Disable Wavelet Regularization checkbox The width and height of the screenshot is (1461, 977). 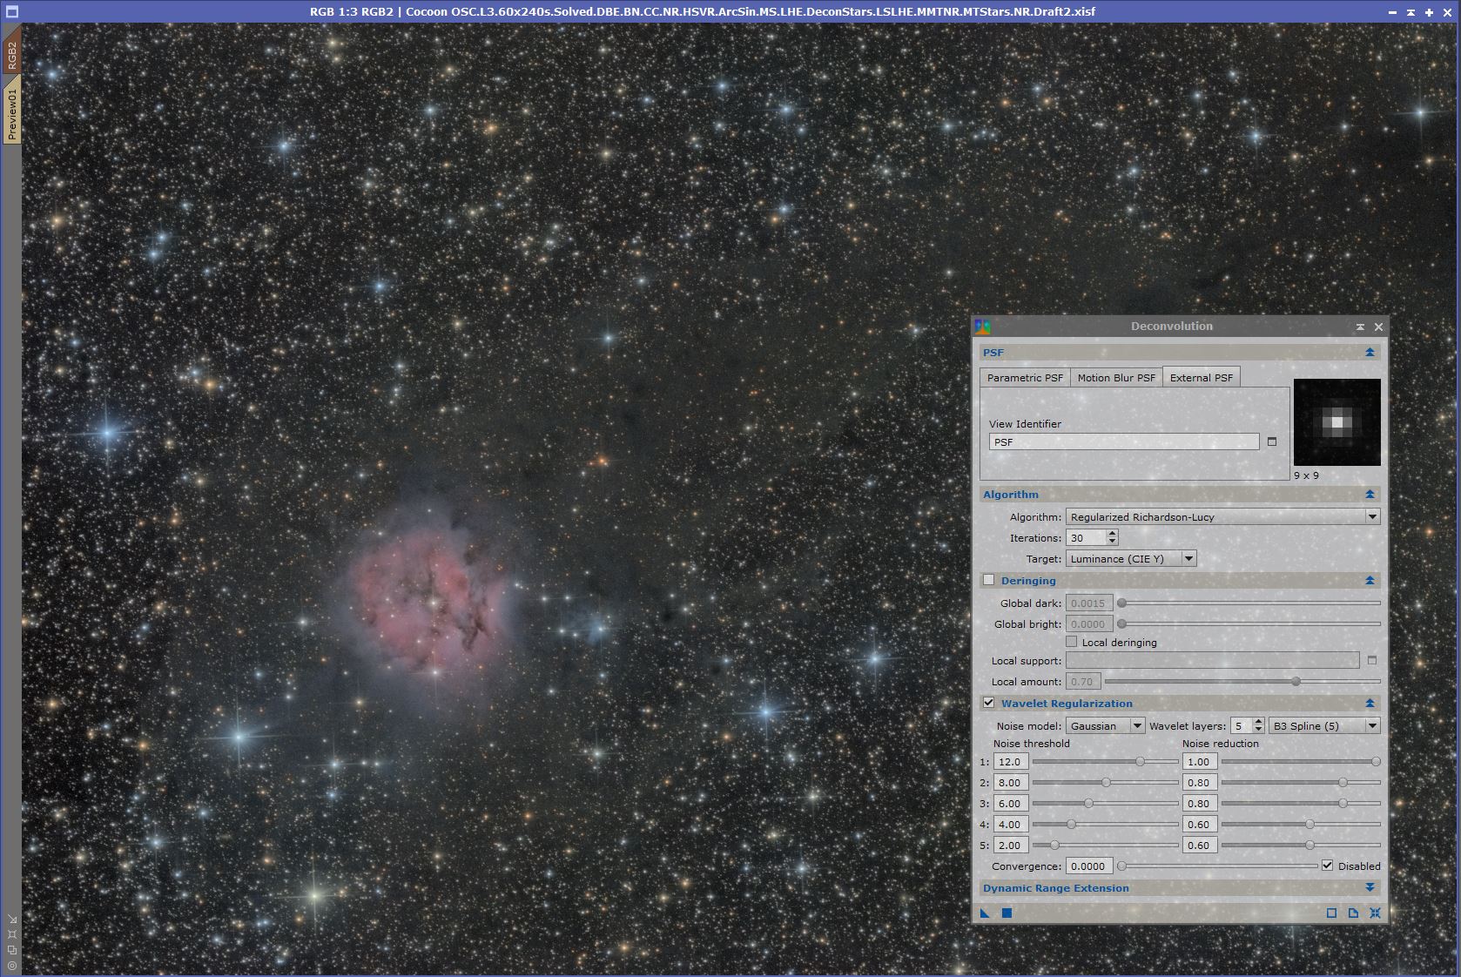tap(989, 703)
